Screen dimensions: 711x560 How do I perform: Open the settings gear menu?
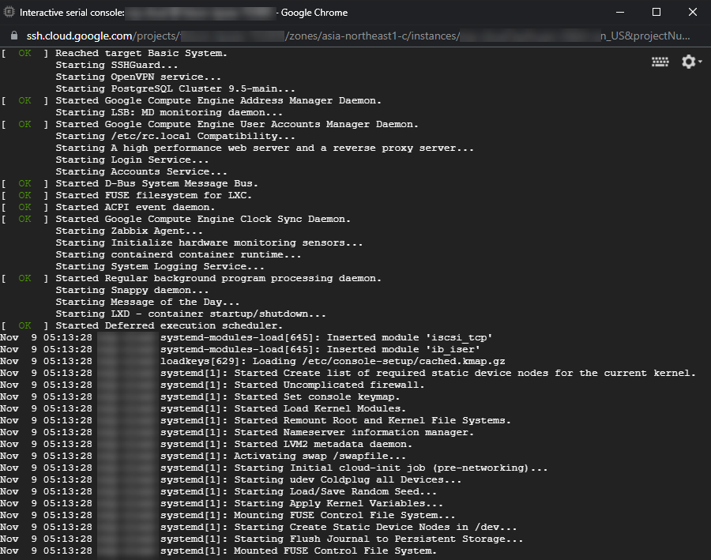(x=691, y=62)
